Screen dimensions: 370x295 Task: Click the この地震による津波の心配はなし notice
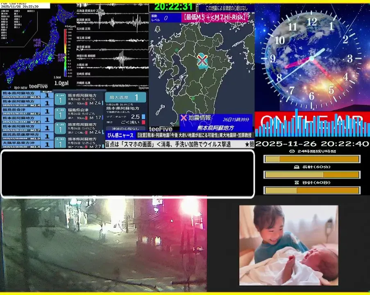(227, 8)
